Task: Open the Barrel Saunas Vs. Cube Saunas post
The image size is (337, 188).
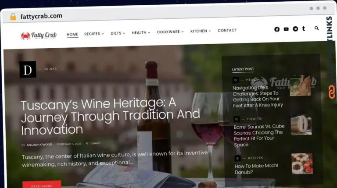Action: [x=259, y=135]
